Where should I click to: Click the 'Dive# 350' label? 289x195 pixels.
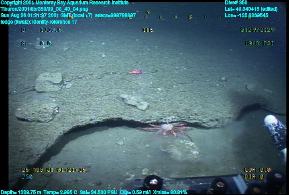236,2
